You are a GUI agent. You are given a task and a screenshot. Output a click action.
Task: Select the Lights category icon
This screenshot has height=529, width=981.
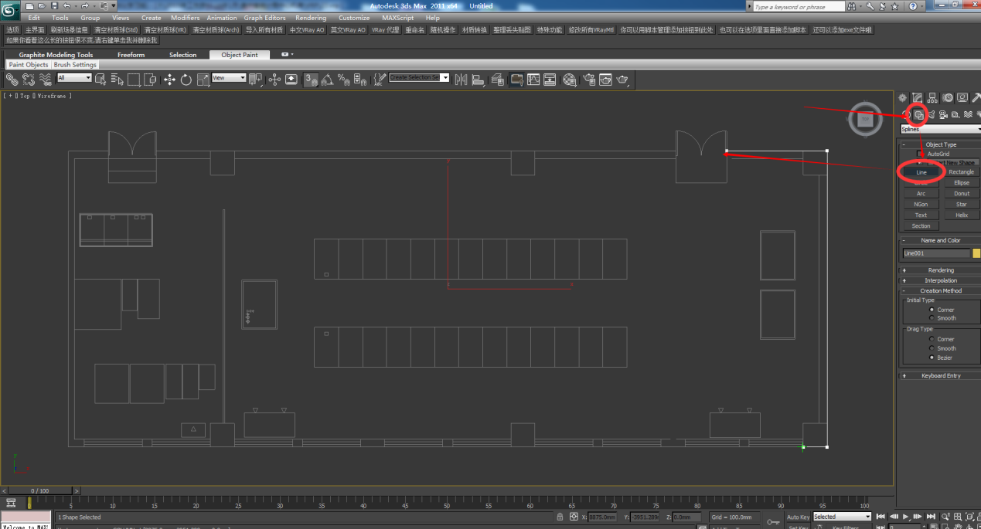coord(932,114)
